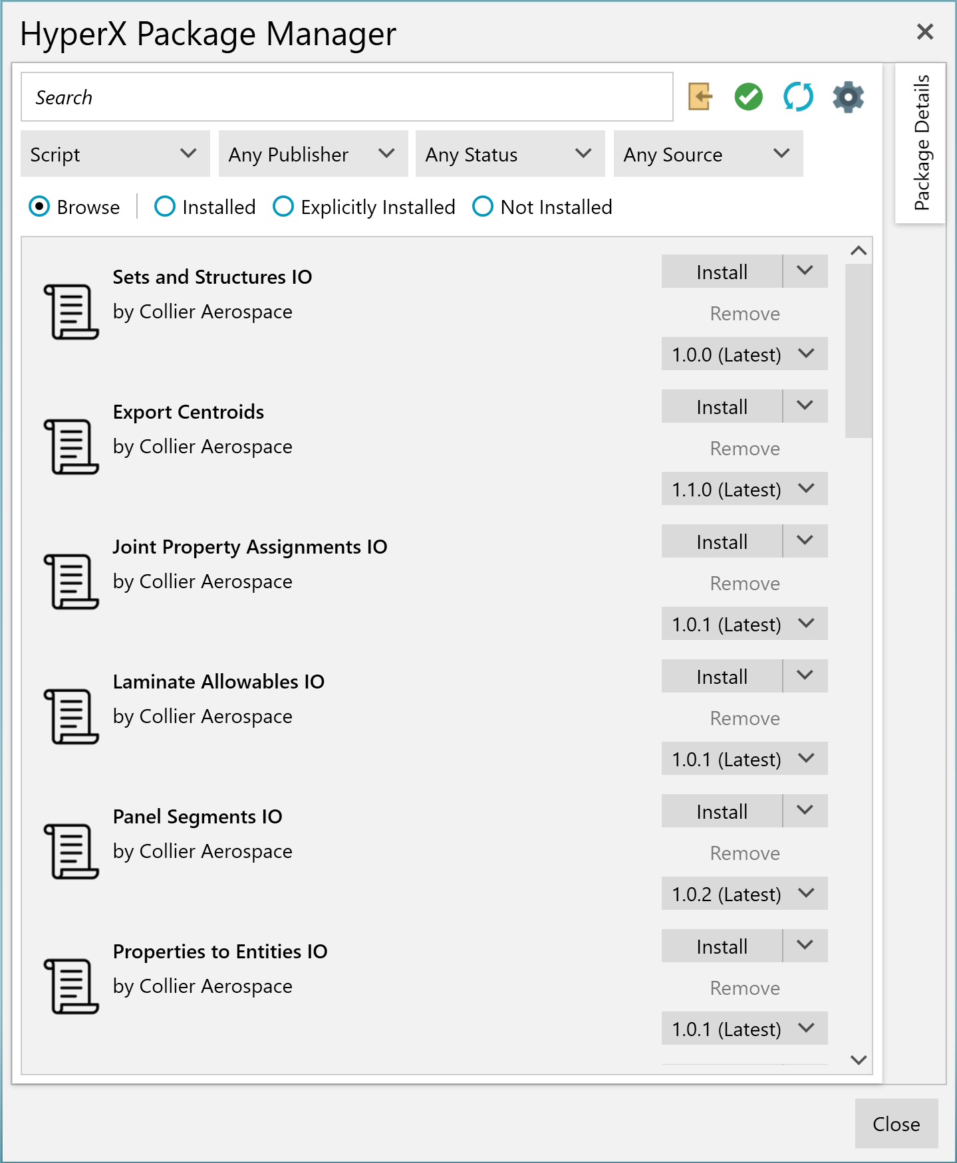
Task: Click Remove for Joint Property Assignments IO
Action: 745,583
